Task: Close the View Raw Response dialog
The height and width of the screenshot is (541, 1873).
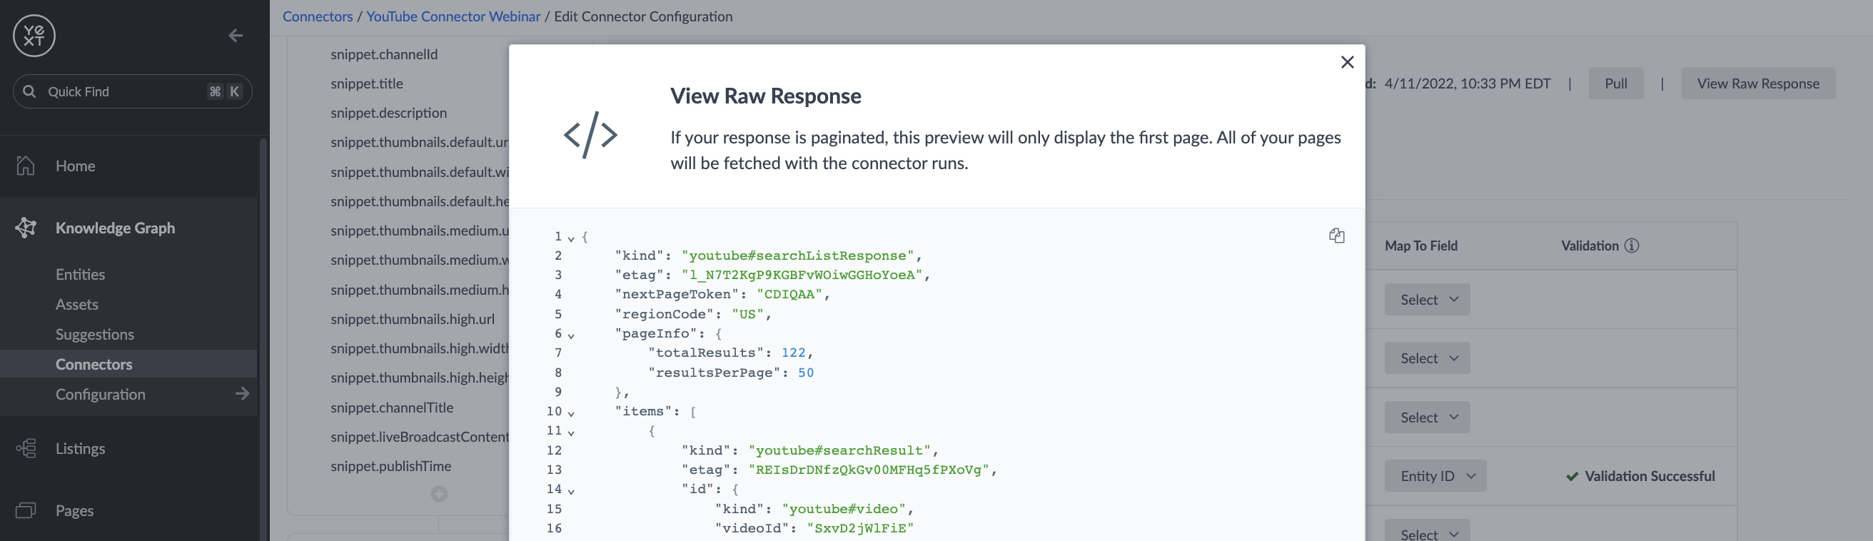Action: click(1347, 63)
